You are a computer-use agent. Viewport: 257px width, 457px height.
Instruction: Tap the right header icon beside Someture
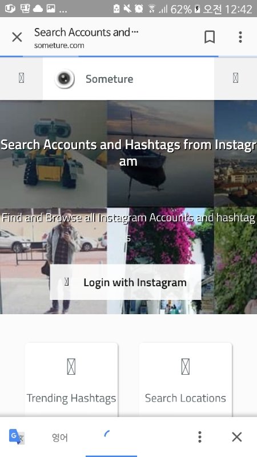click(x=235, y=78)
